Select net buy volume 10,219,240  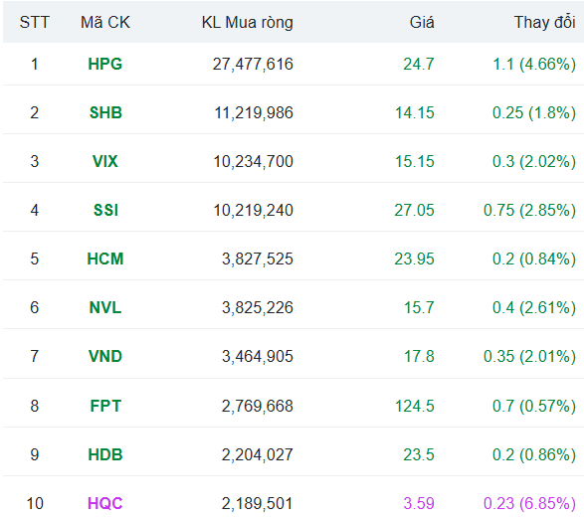click(x=254, y=211)
